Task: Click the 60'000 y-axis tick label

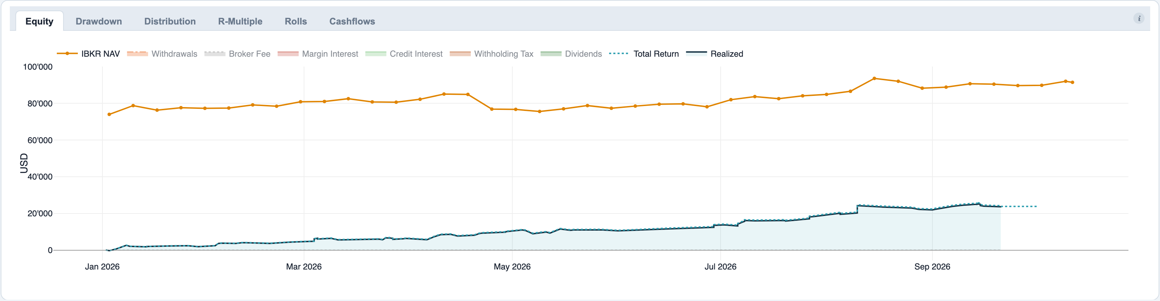Action: [40, 140]
